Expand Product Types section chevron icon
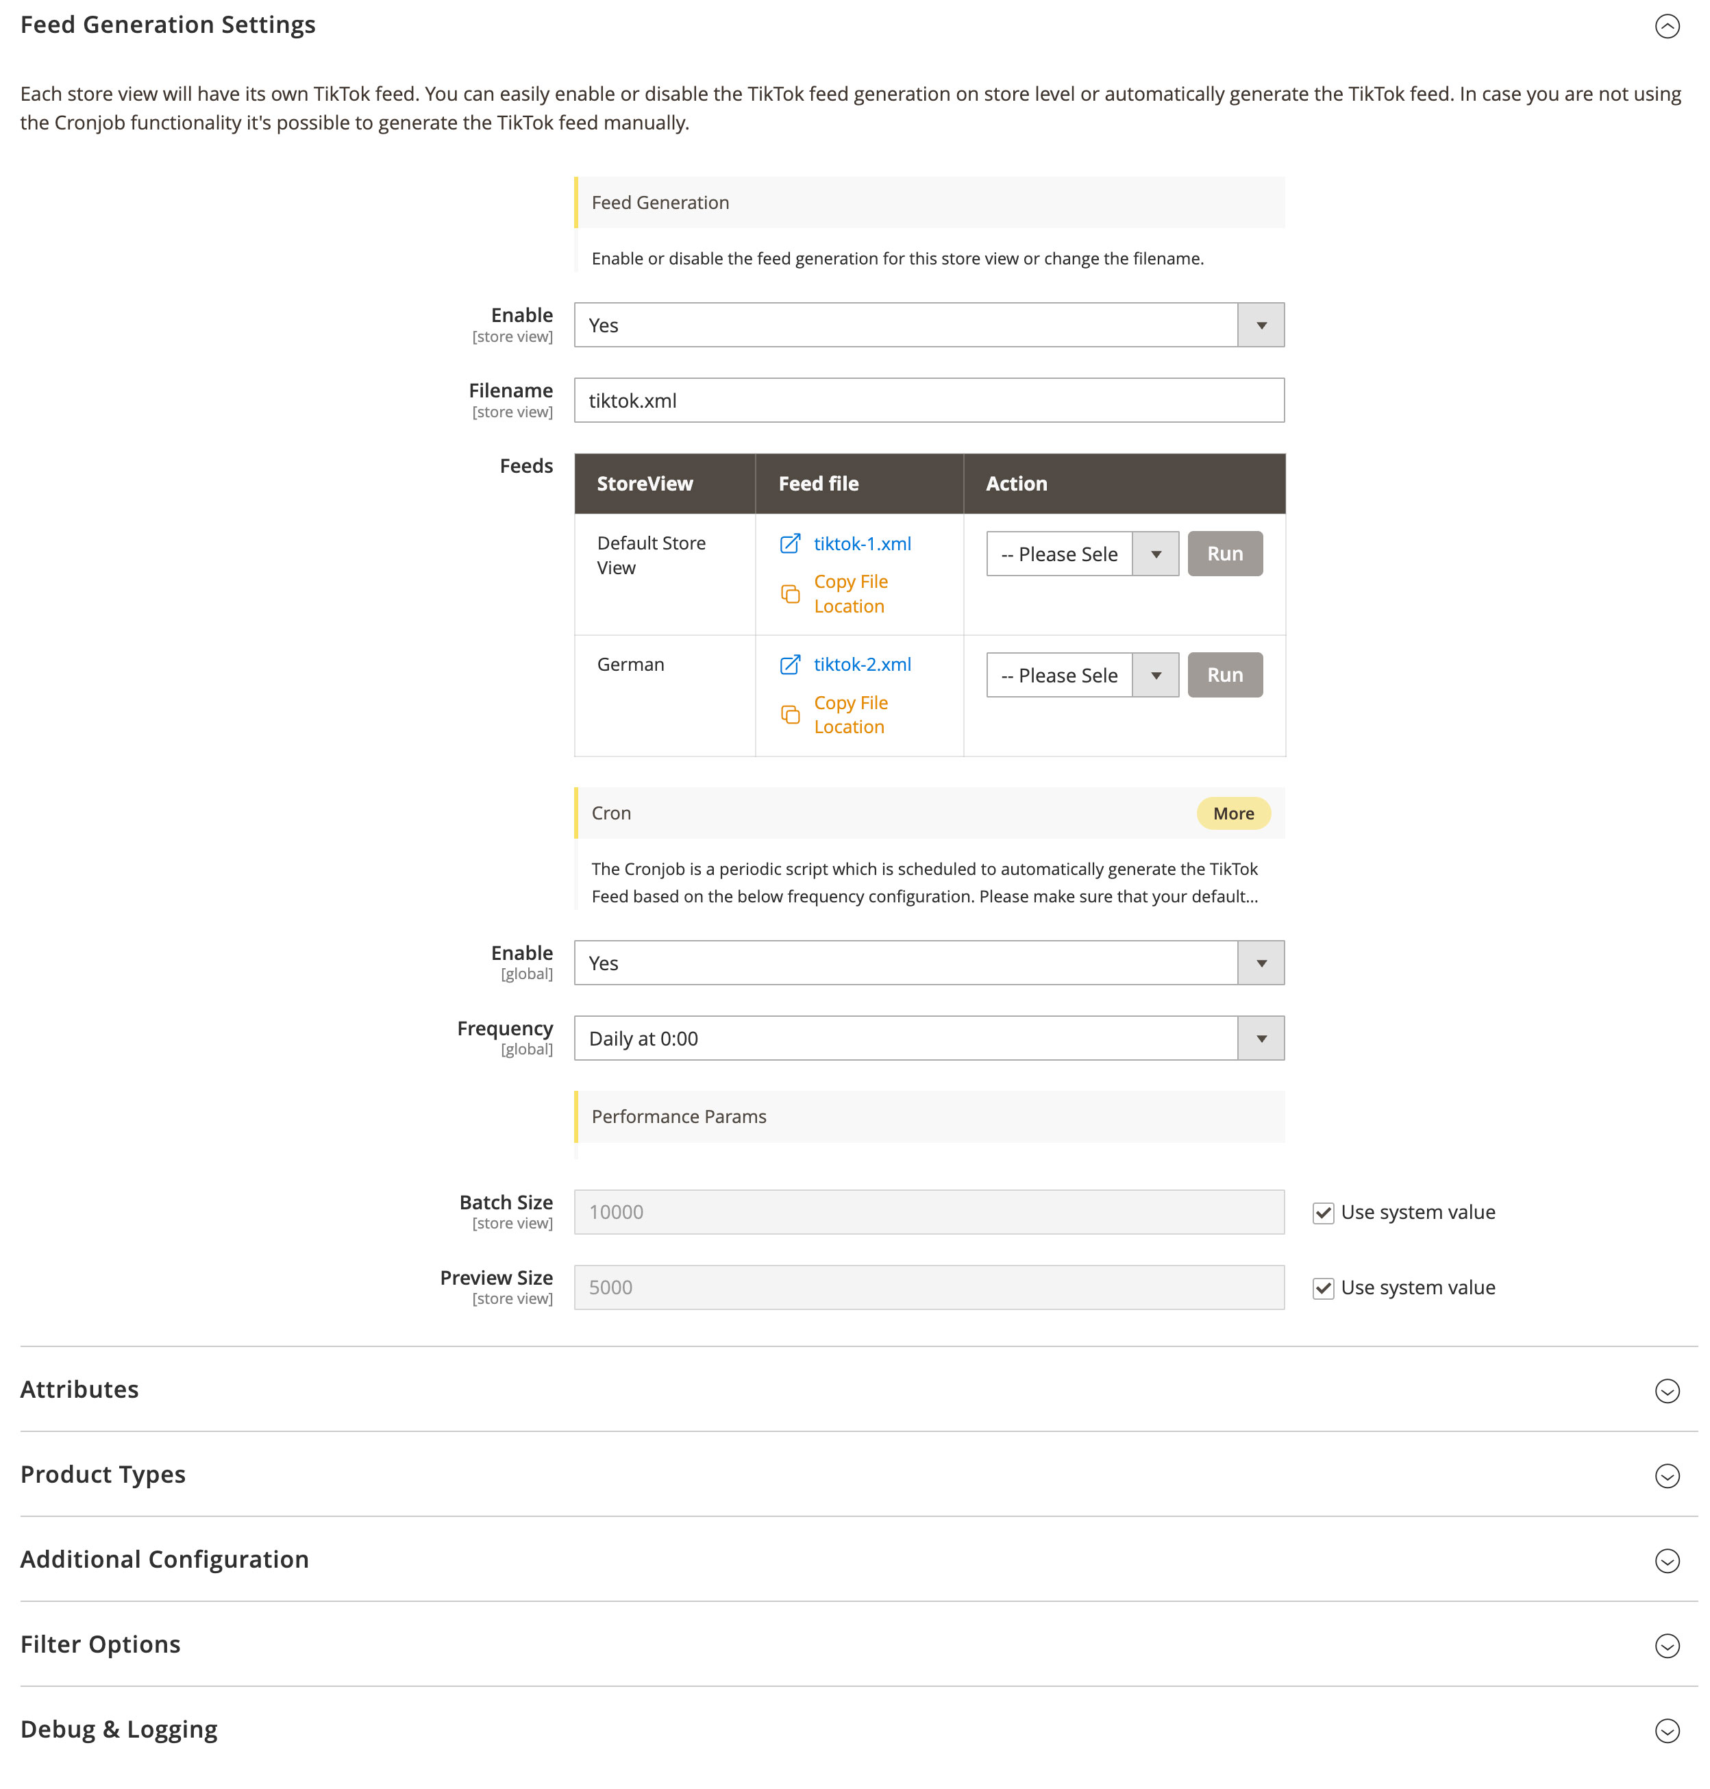1710x1789 pixels. (x=1666, y=1475)
